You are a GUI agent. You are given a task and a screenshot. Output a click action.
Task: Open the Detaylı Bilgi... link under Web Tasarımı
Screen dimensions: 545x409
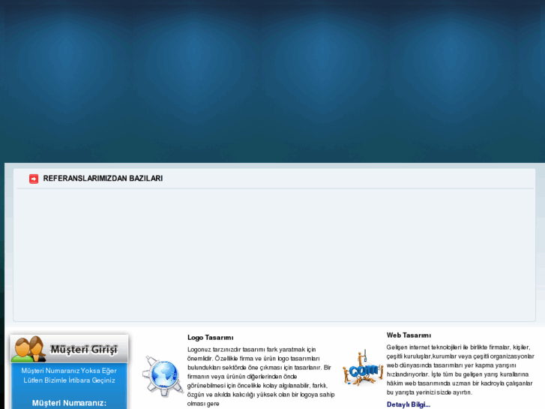pyautogui.click(x=409, y=404)
